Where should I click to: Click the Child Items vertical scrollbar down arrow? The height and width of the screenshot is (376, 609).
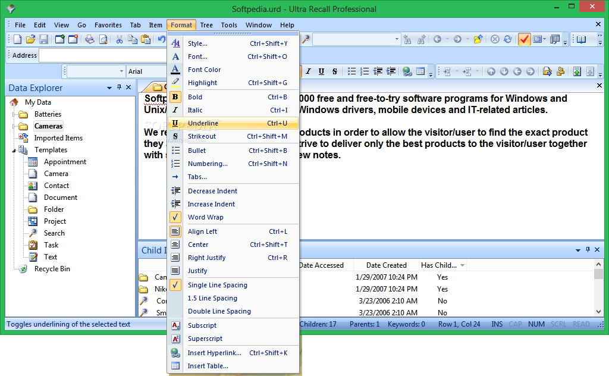598,312
